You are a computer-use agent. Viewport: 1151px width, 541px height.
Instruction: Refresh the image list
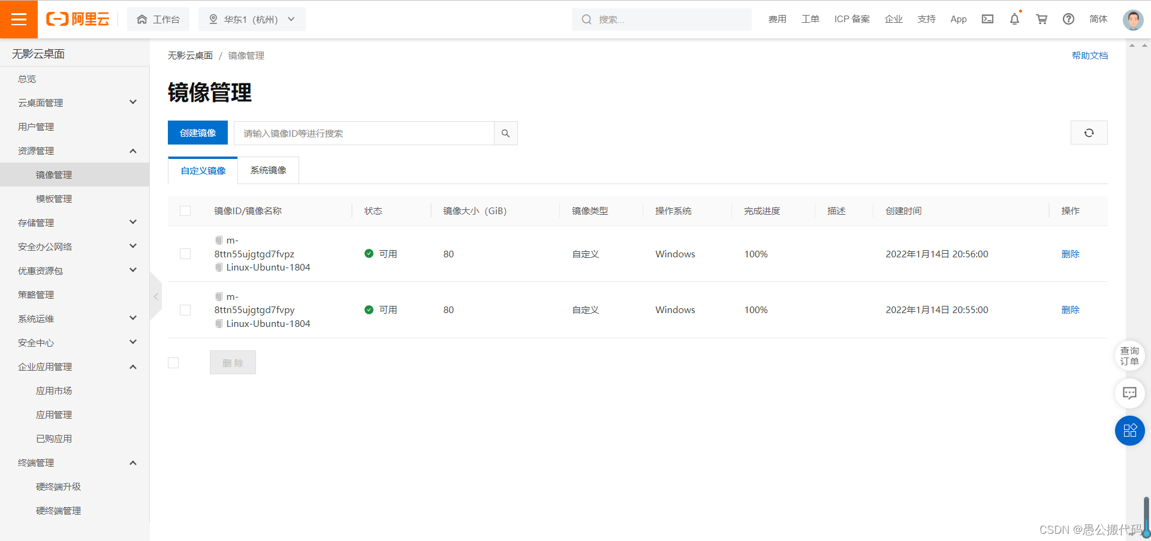[1089, 133]
